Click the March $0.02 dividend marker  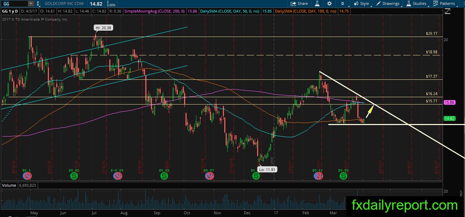[x=343, y=176]
